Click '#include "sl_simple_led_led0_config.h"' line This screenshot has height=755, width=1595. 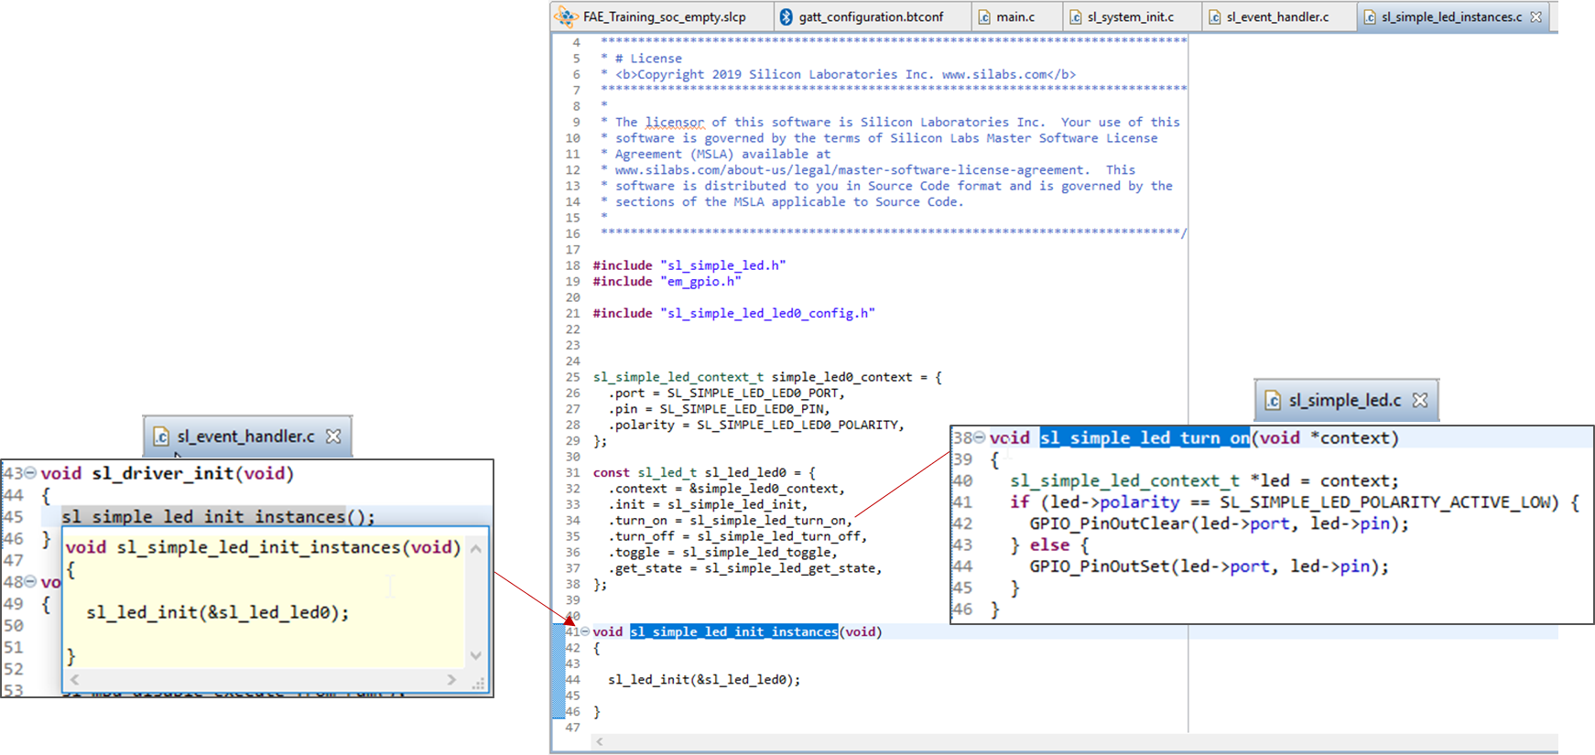734,313
